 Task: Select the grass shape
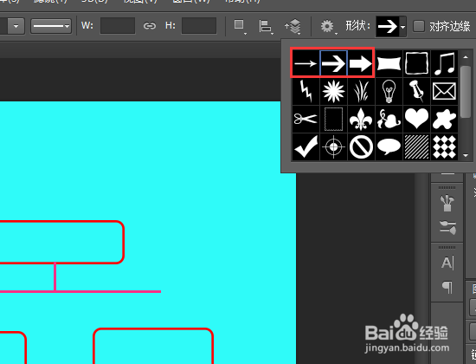tap(361, 91)
